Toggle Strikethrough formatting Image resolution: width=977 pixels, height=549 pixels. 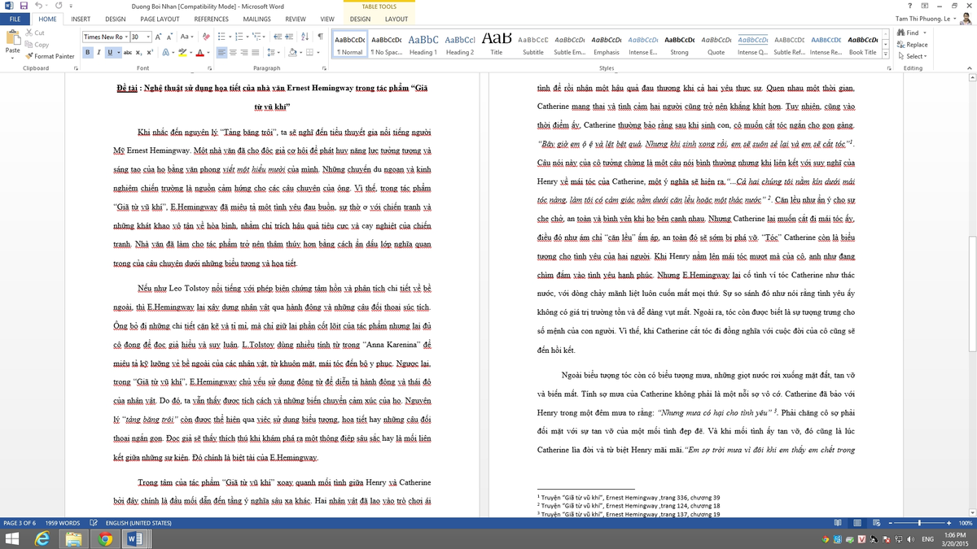pos(128,52)
